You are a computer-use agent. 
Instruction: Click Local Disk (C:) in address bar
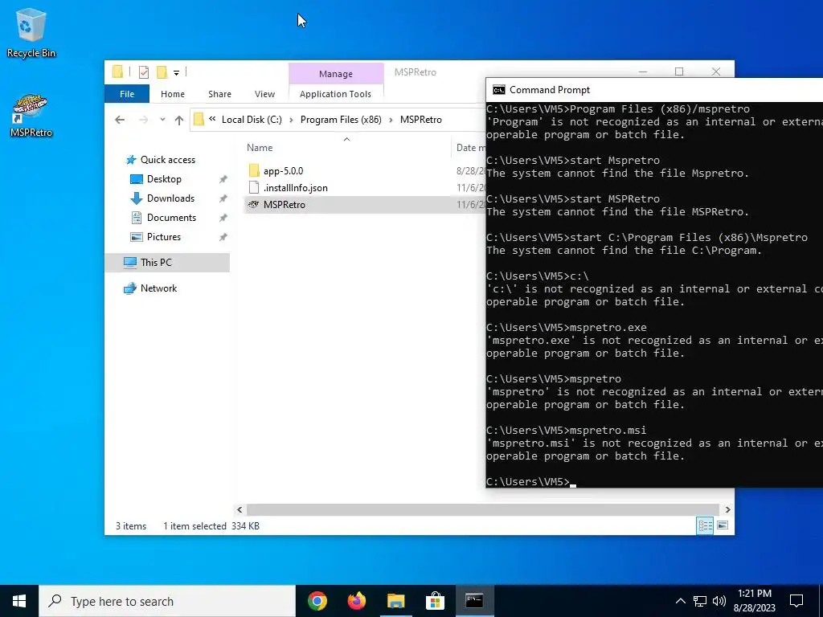click(x=252, y=120)
